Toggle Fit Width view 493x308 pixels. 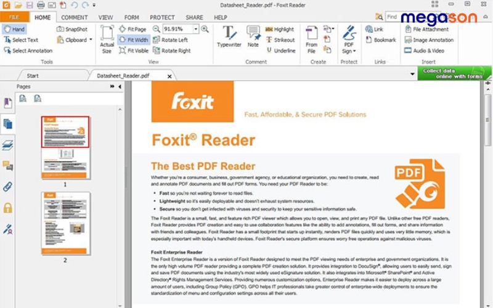(134, 40)
